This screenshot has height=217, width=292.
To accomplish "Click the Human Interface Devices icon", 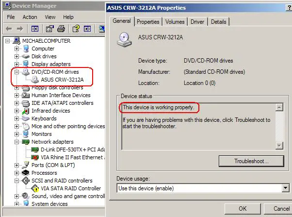I will pyautogui.click(x=26, y=95).
